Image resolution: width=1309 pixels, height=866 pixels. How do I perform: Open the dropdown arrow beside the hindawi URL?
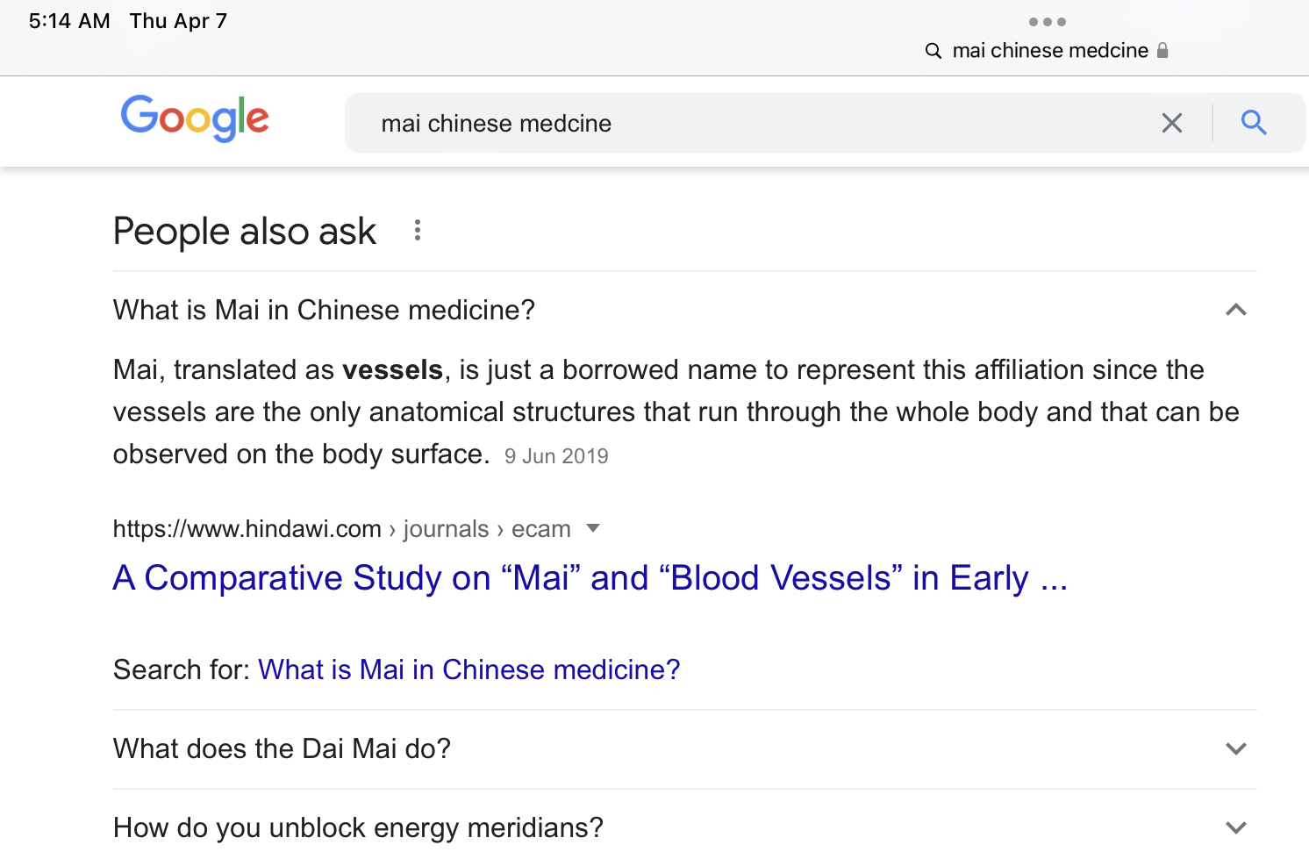593,528
